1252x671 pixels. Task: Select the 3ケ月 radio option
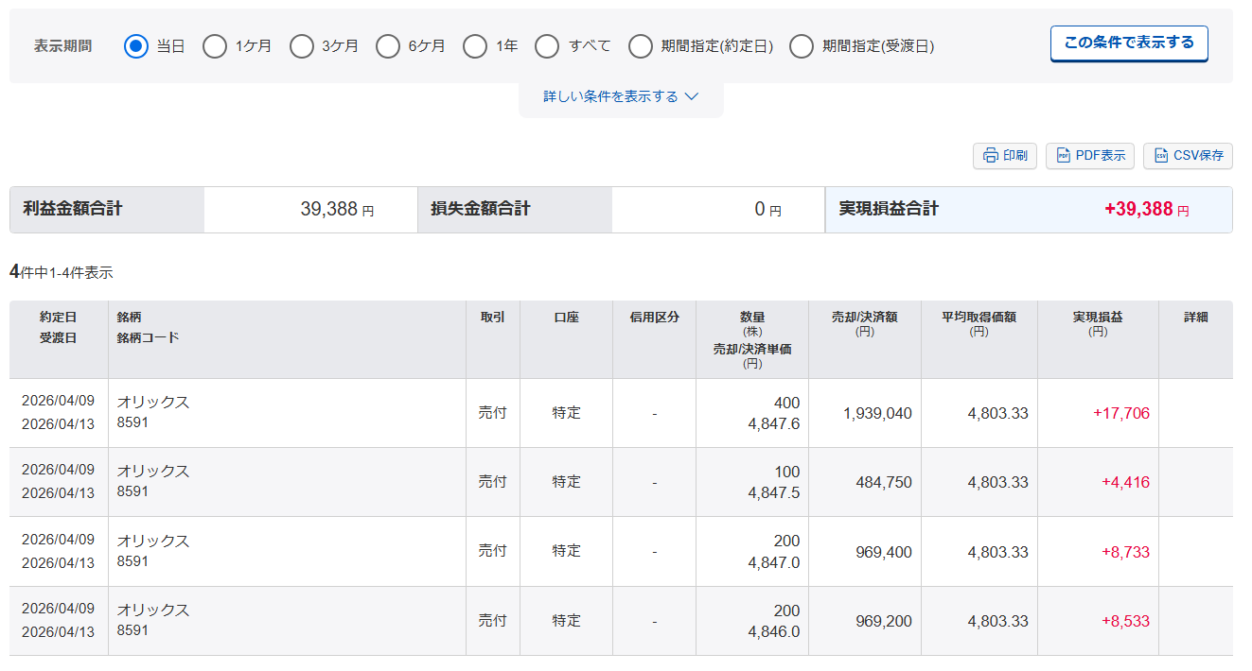(x=302, y=46)
